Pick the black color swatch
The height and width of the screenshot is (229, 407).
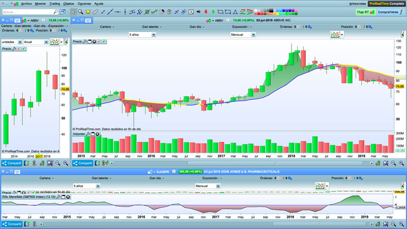(271, 11)
